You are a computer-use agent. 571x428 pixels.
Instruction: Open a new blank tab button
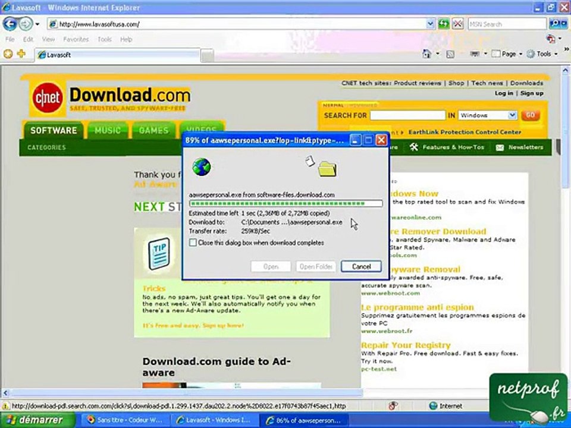click(207, 56)
